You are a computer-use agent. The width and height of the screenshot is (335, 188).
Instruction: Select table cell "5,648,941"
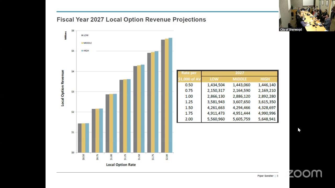tap(267, 119)
